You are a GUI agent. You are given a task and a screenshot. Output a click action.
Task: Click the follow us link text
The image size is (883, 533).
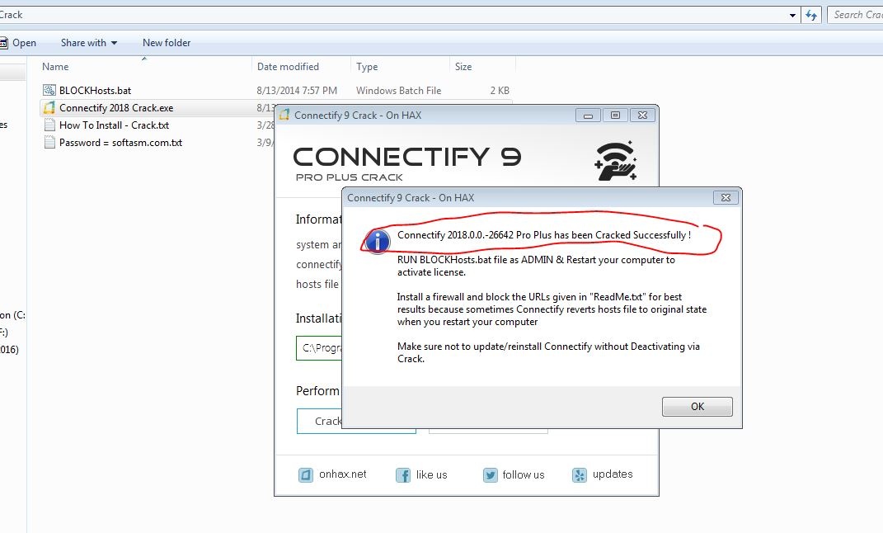click(x=524, y=475)
